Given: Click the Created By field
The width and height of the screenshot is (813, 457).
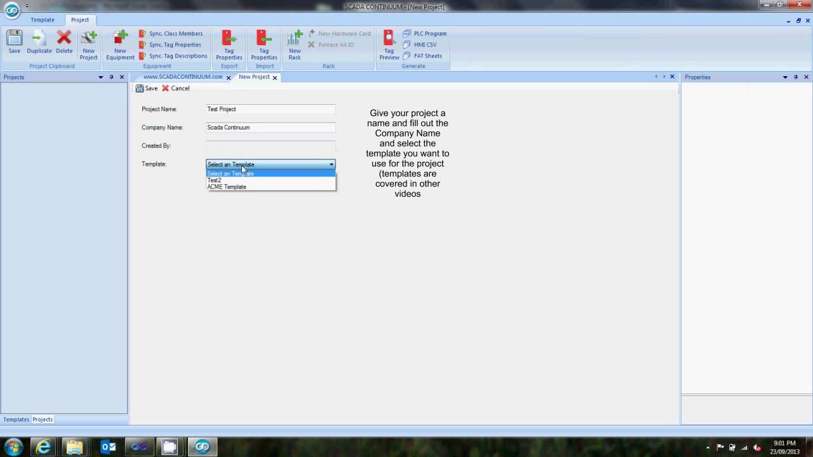Looking at the screenshot, I should 271,146.
